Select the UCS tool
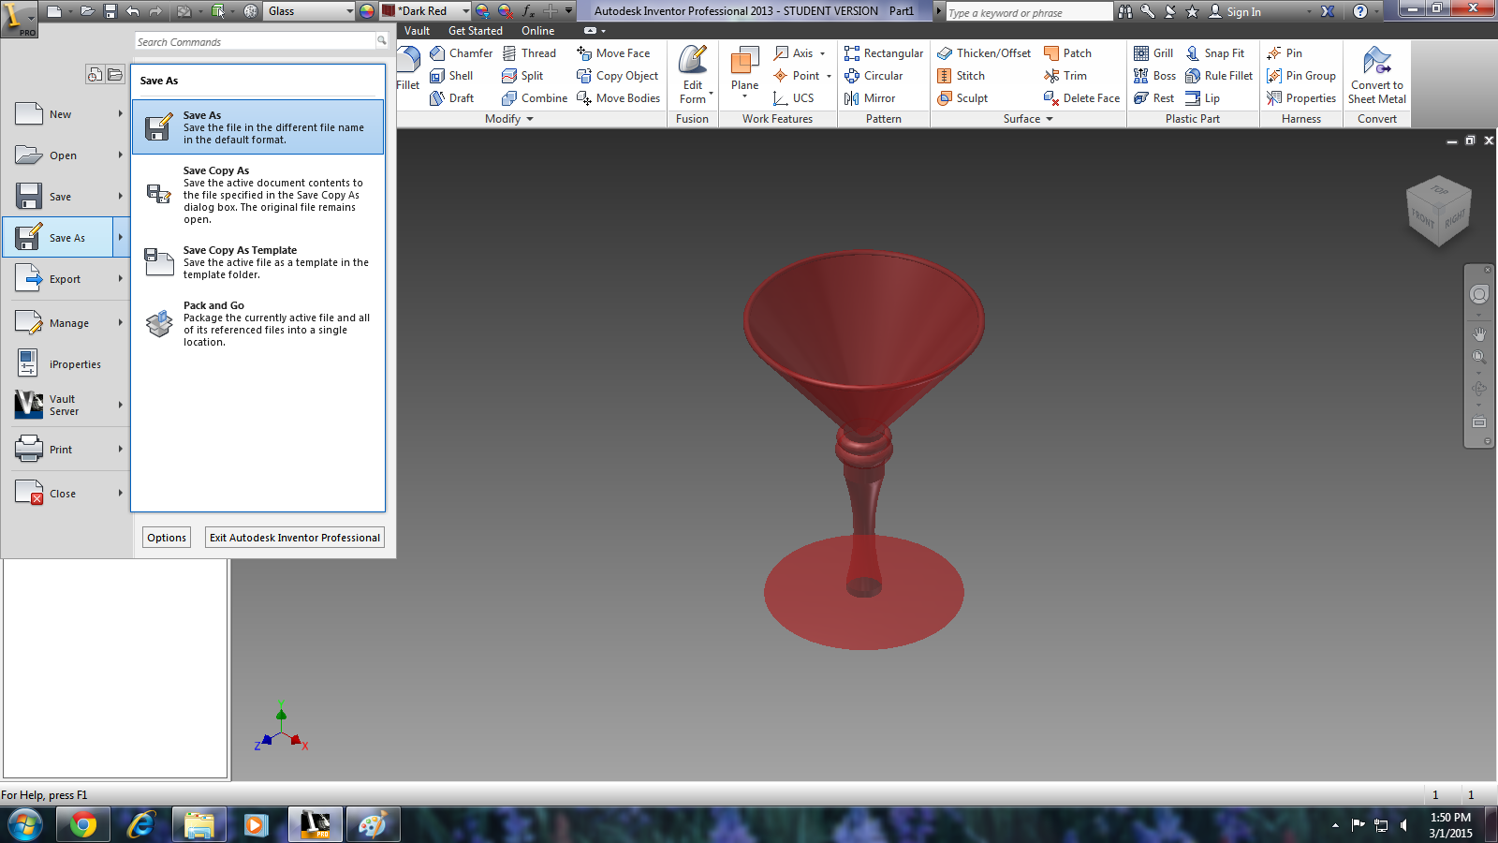1498x843 pixels. pyautogui.click(x=793, y=98)
